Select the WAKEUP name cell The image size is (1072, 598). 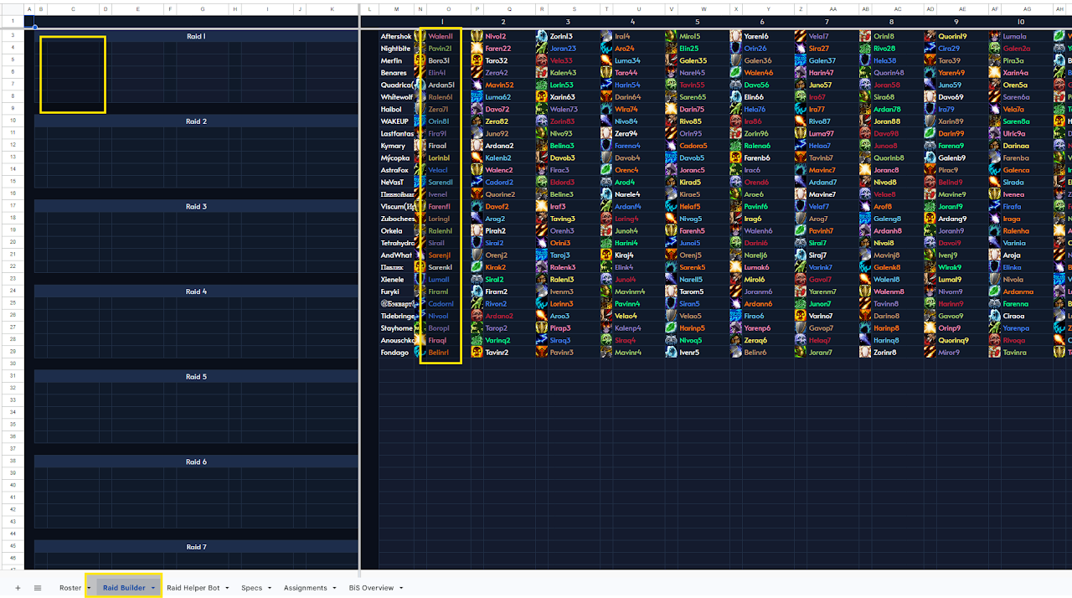pos(397,121)
